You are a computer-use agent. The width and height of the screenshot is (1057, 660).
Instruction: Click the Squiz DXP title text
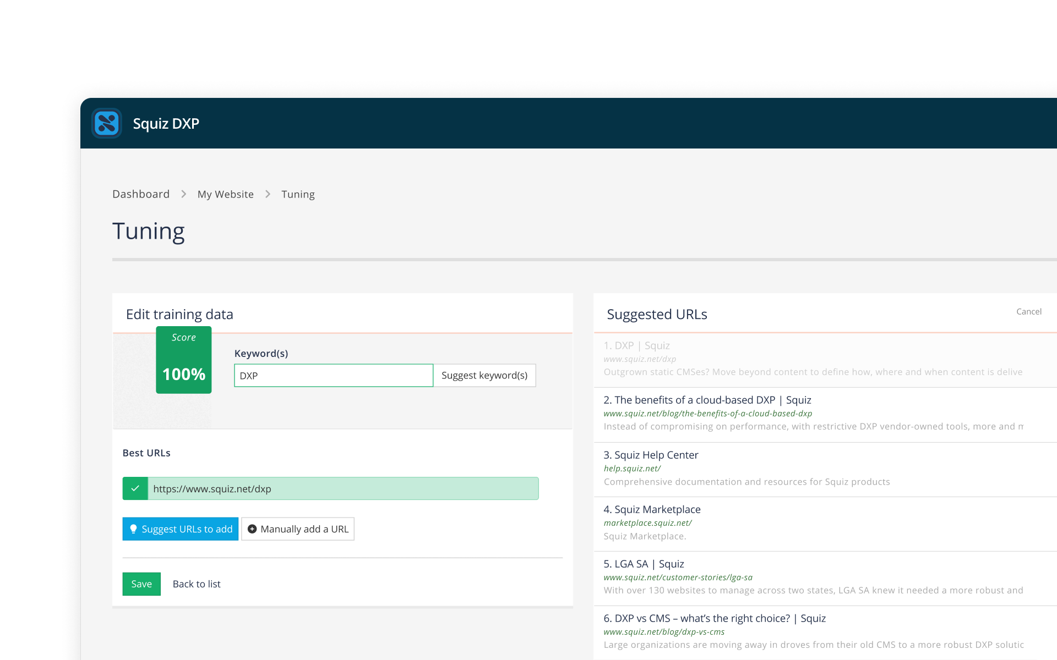(x=166, y=124)
